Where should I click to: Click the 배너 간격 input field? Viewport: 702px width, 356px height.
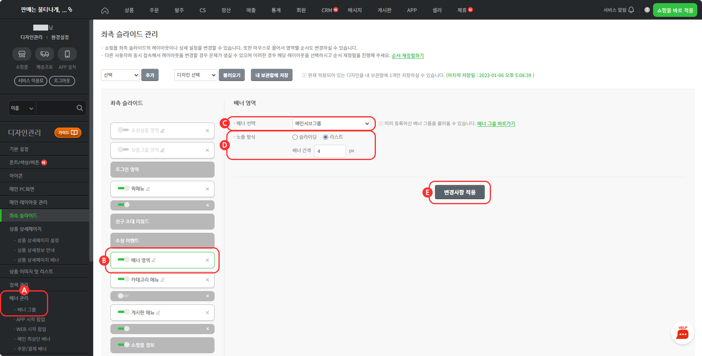click(330, 151)
